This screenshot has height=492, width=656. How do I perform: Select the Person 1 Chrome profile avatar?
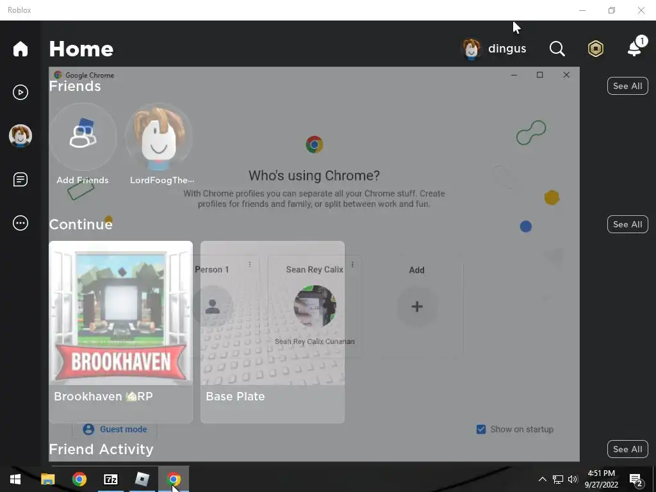(x=213, y=306)
